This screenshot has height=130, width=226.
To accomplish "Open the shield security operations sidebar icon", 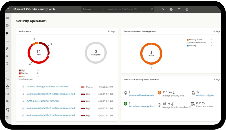I will (x=7, y=33).
